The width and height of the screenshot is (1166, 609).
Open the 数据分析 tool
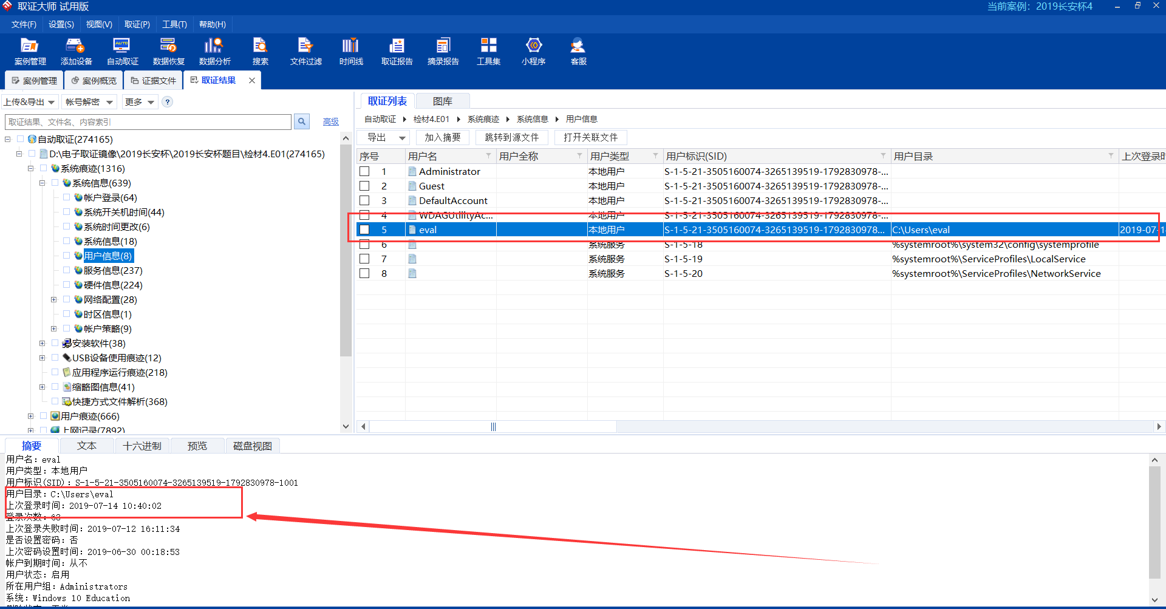pyautogui.click(x=214, y=52)
